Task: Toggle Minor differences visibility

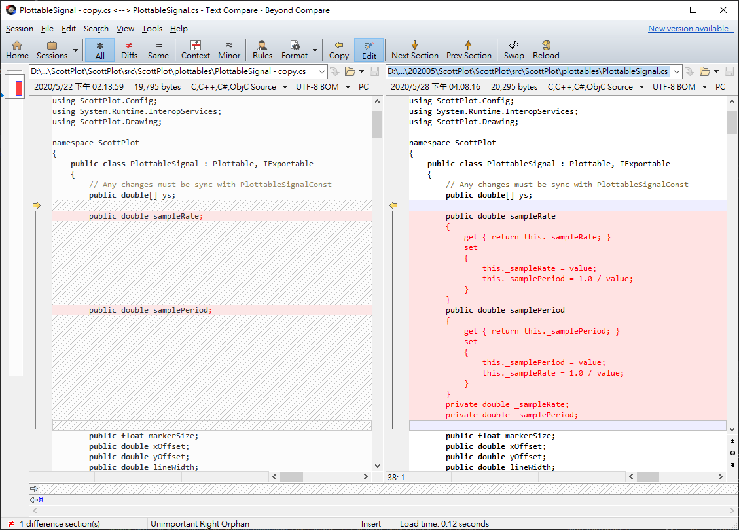Action: (x=228, y=48)
